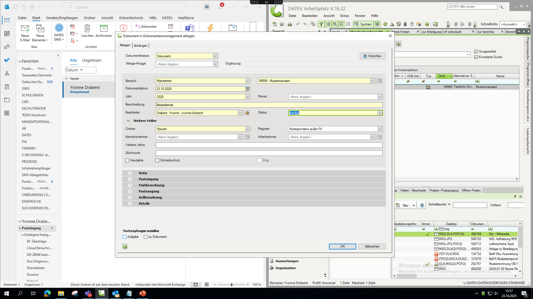Open the Dokumentklasse dropdown

point(215,56)
